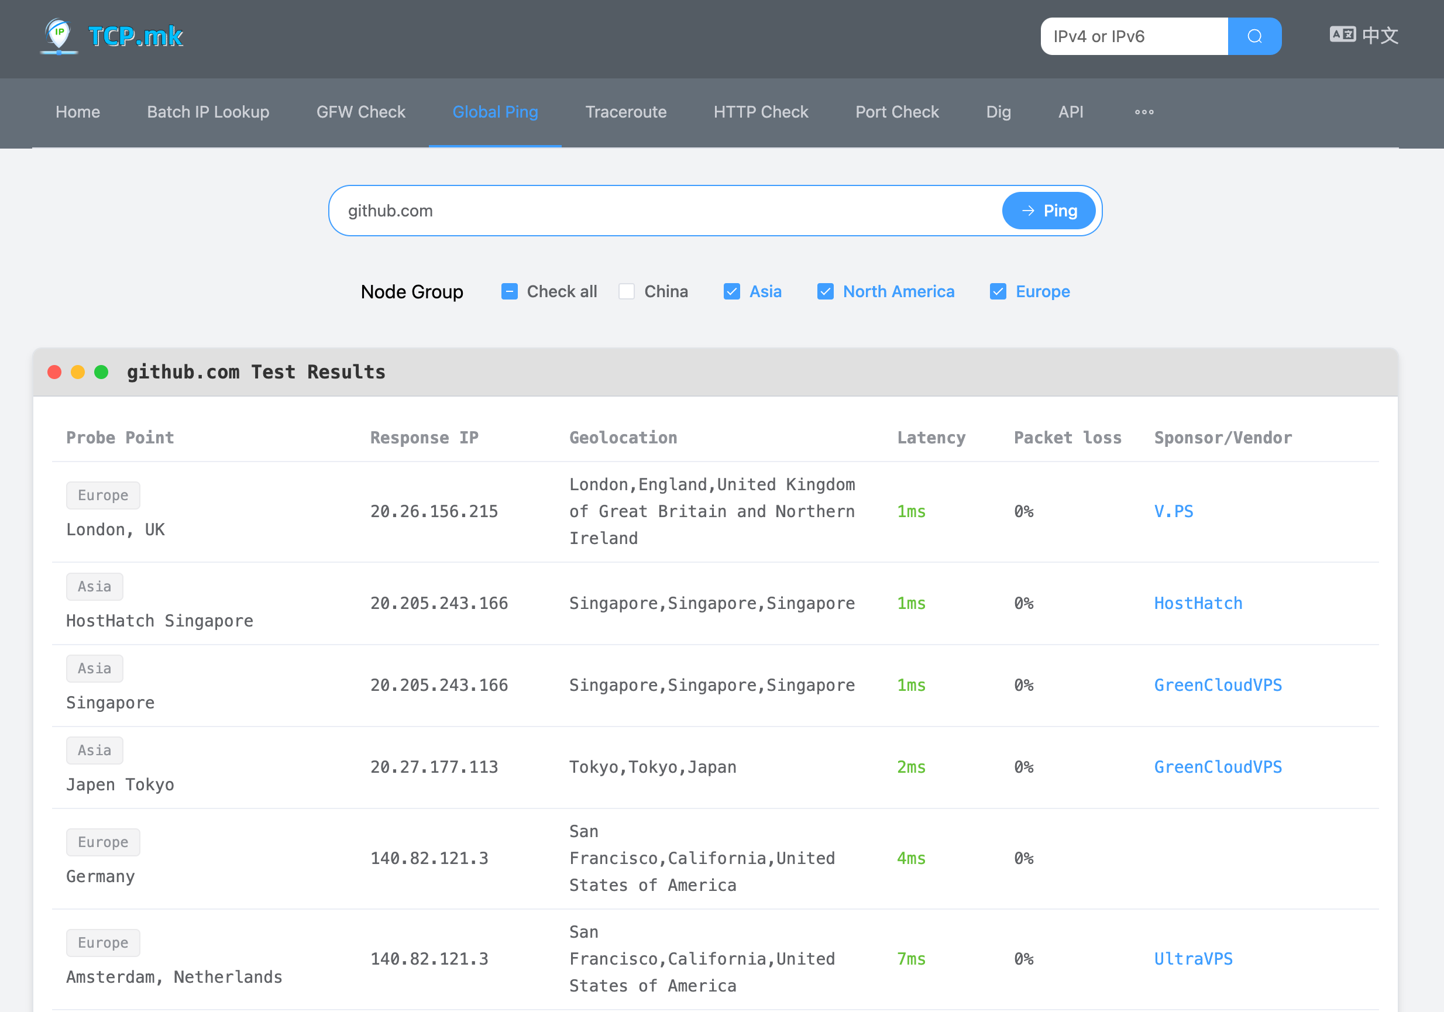This screenshot has width=1444, height=1012.
Task: Go to the Home page
Action: click(x=78, y=112)
